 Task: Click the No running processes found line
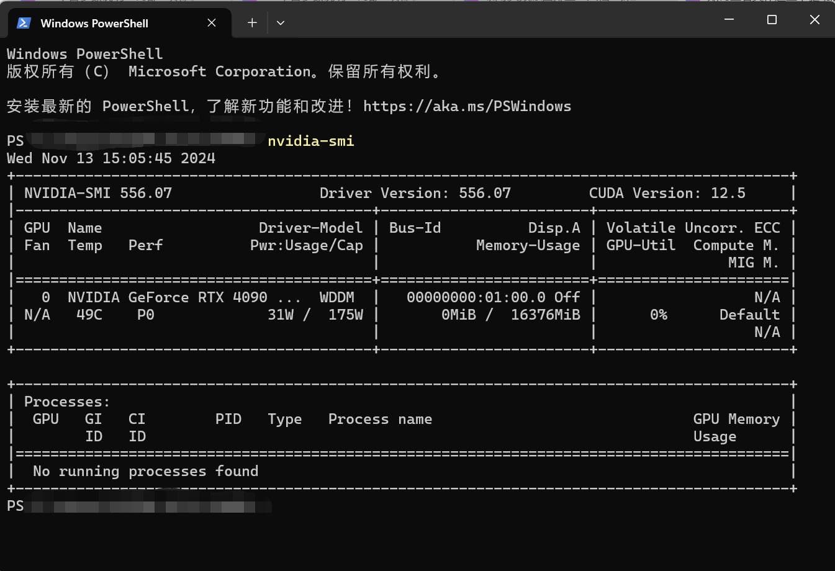(x=145, y=471)
